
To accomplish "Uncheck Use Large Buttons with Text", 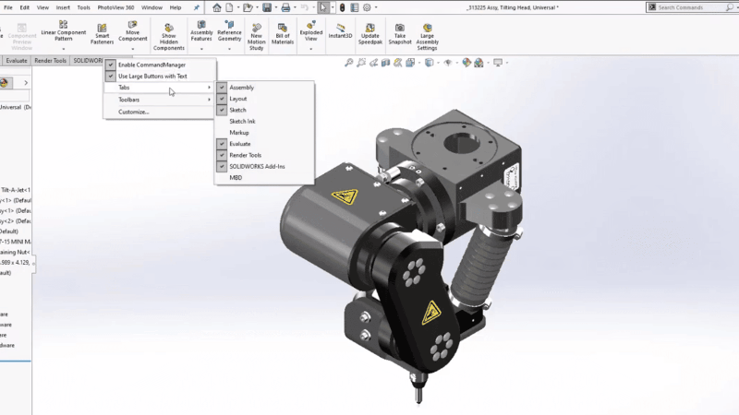I will click(x=151, y=77).
